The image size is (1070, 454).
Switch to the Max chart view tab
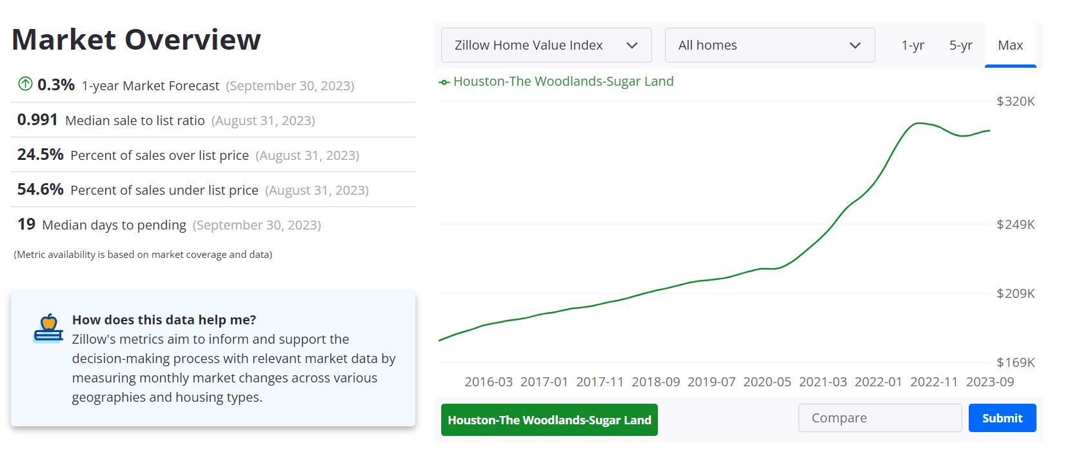pyautogui.click(x=1010, y=45)
